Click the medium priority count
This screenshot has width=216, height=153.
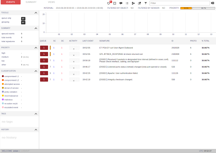click(22, 57)
